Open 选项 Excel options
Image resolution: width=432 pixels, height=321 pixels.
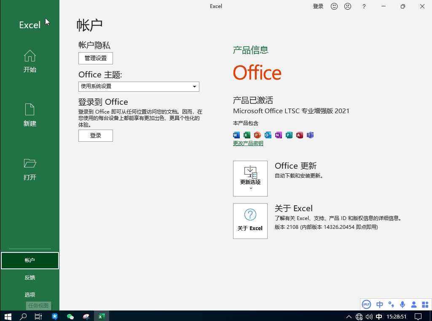[x=30, y=294]
